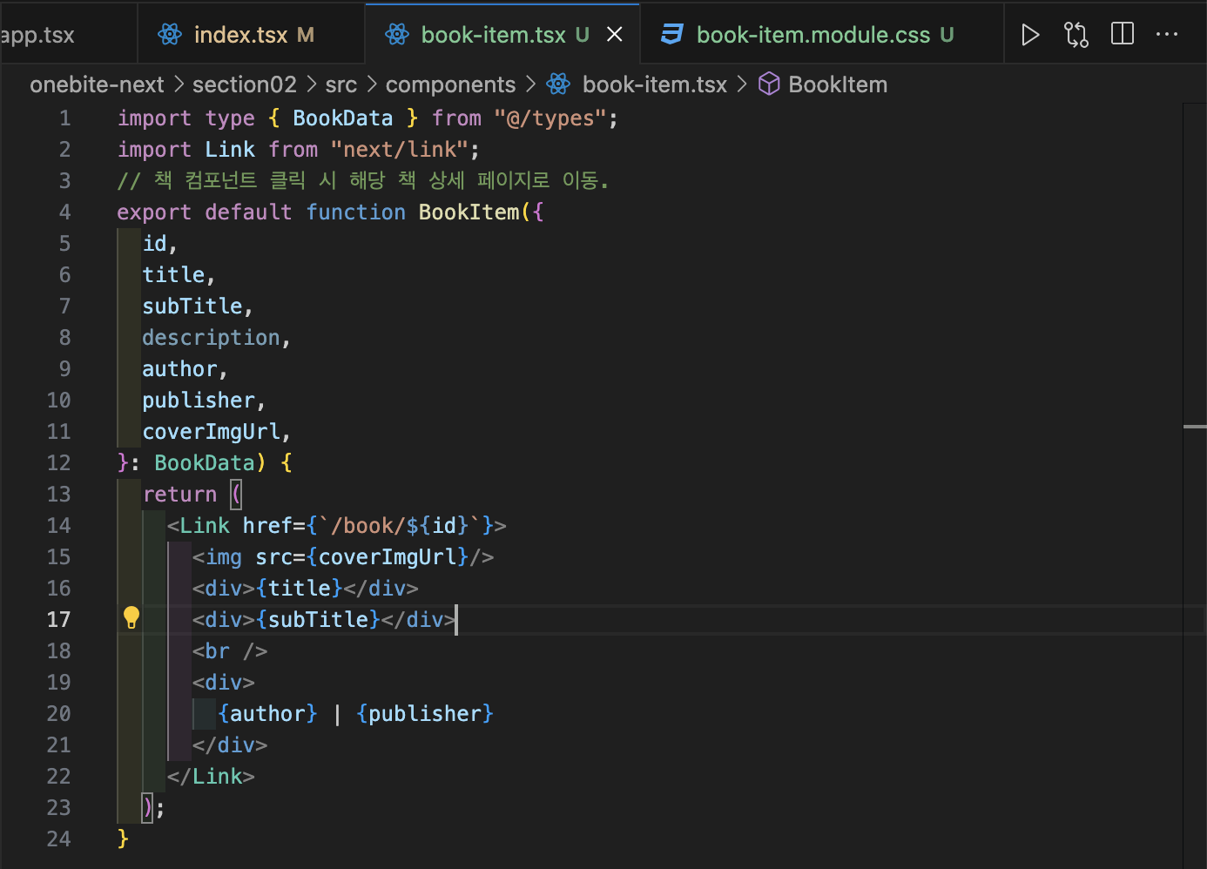Viewport: 1207px width, 869px height.
Task: Click line number 13 in the gutter
Action: (58, 495)
